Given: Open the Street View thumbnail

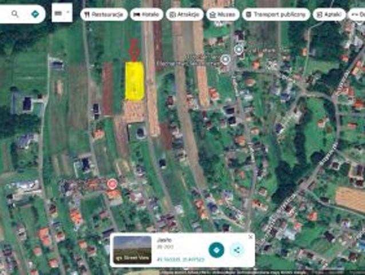Looking at the screenshot, I should pos(133,250).
